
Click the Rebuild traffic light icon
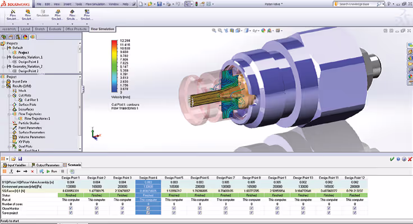pos(196,4)
